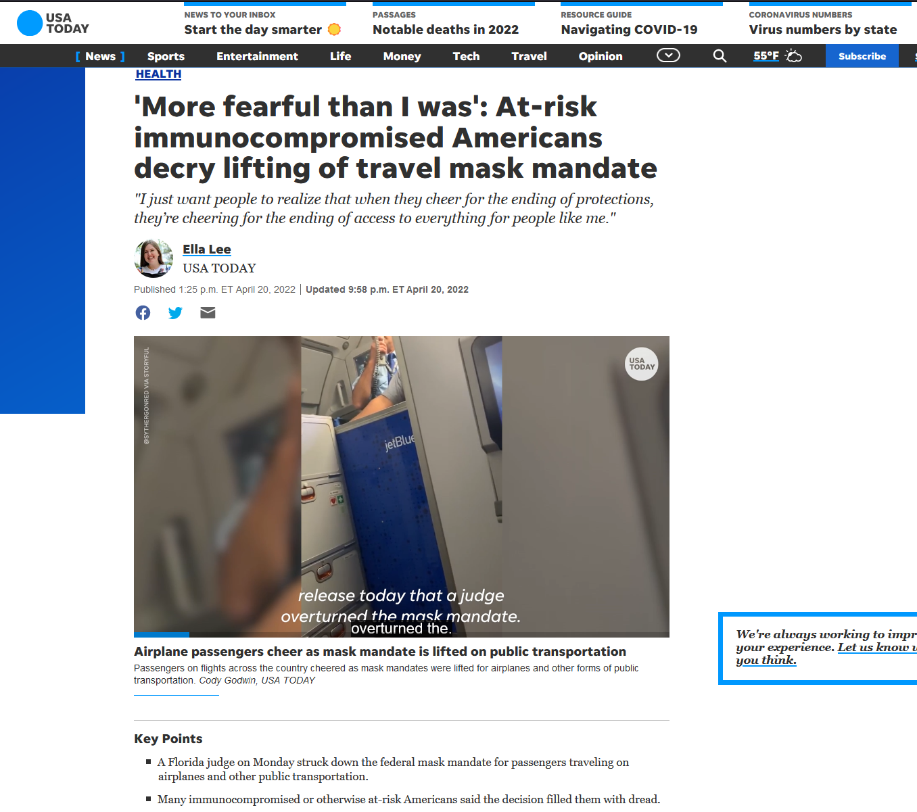Click the video progress bar
The width and height of the screenshot is (917, 812).
[x=402, y=635]
